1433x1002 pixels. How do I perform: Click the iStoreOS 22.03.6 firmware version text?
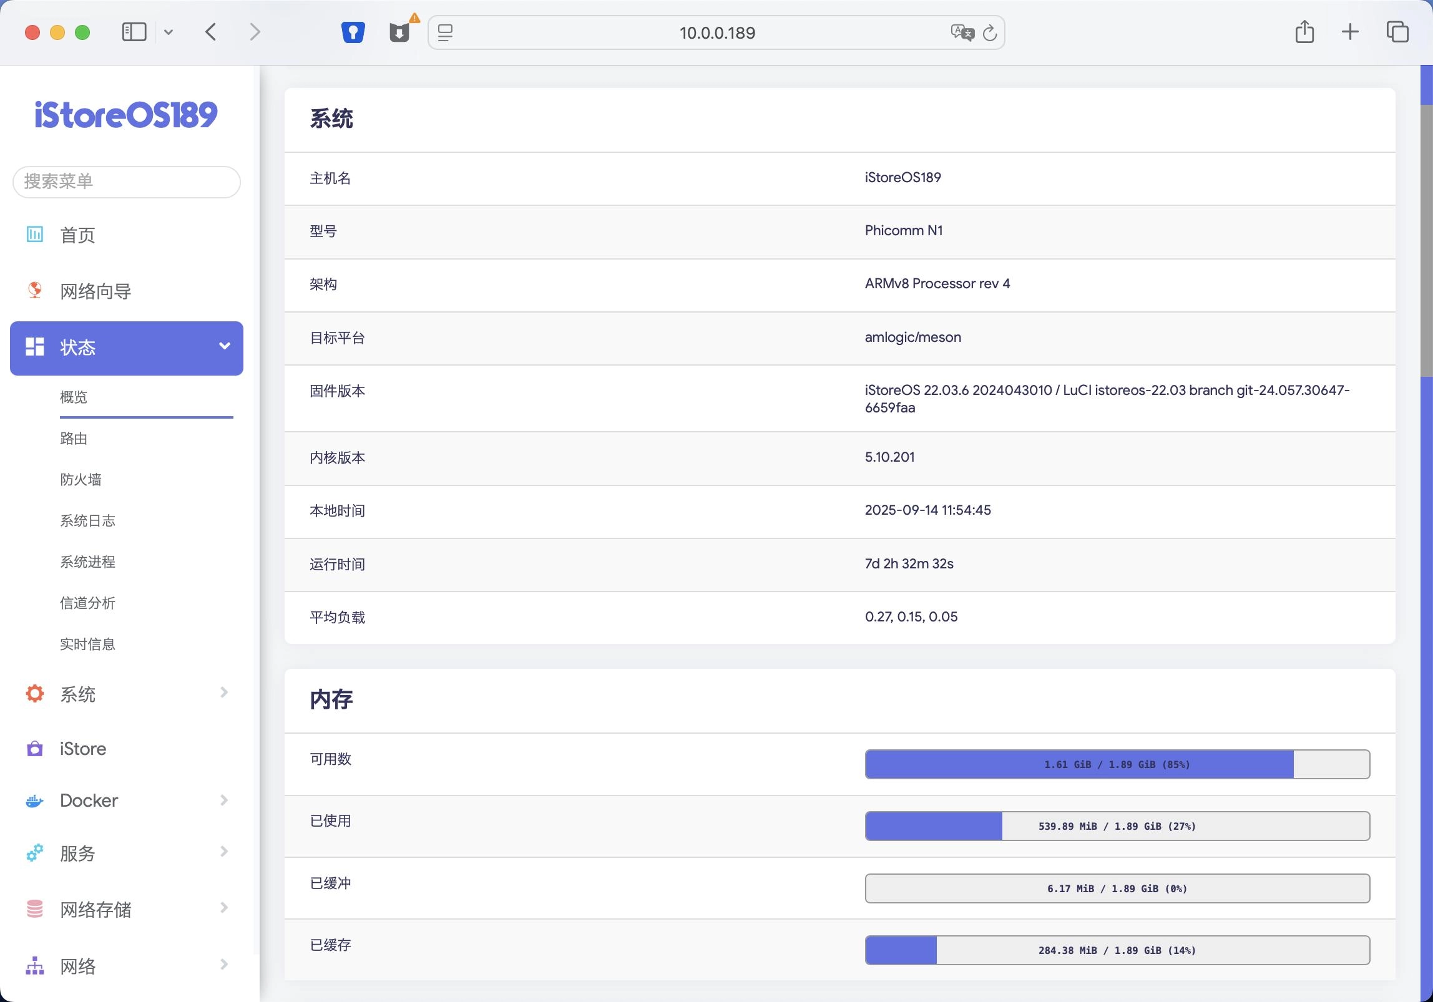click(1107, 399)
